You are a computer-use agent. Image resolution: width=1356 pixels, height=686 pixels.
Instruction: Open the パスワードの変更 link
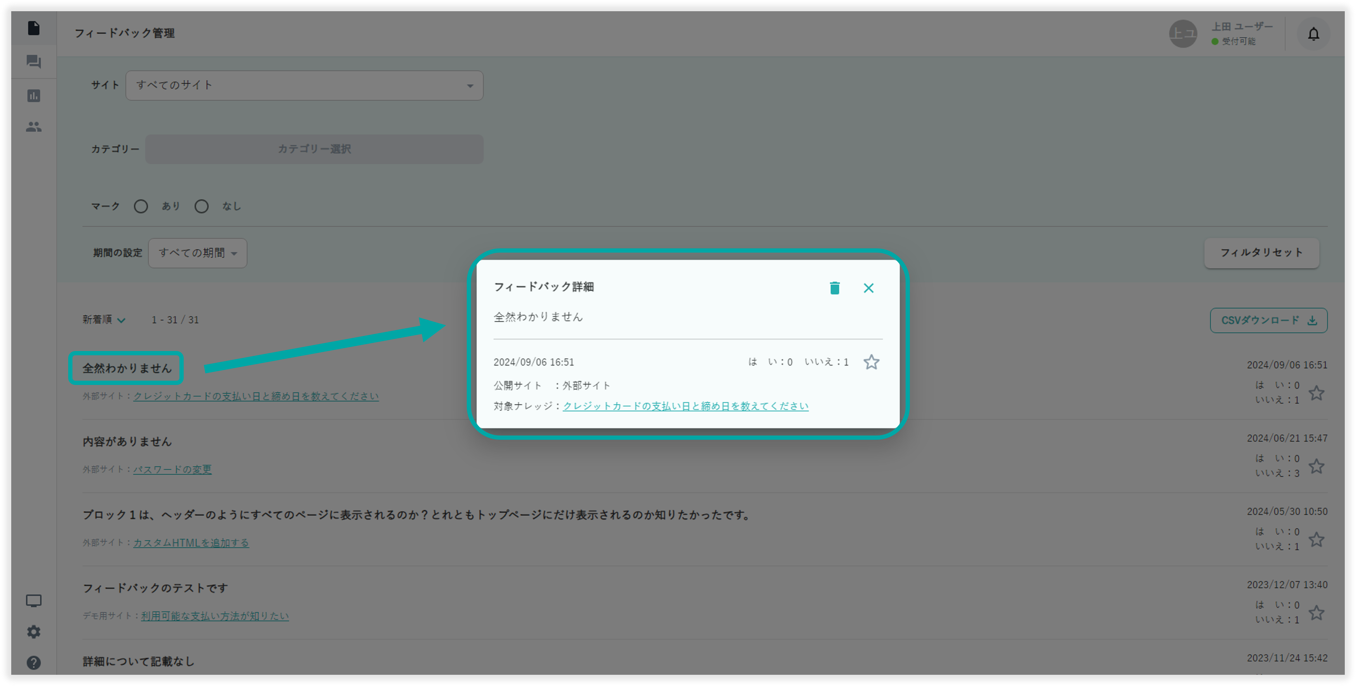(x=172, y=469)
